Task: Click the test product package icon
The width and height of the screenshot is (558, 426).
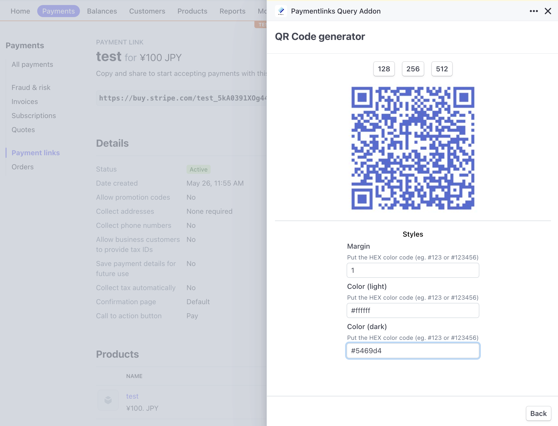Action: click(x=108, y=400)
